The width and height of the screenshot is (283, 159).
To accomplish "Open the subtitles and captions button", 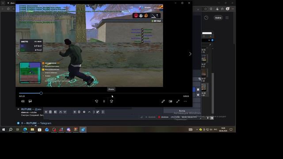I will (x=30, y=101).
